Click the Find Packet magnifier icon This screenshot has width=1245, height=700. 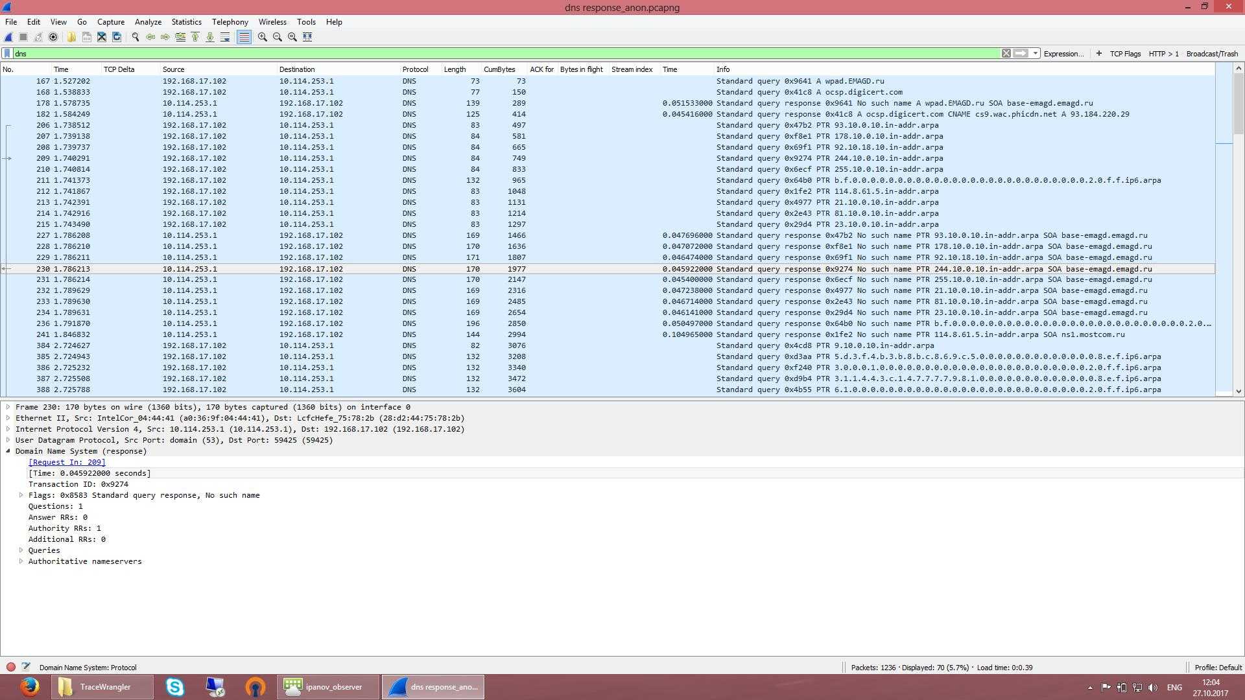coord(135,37)
